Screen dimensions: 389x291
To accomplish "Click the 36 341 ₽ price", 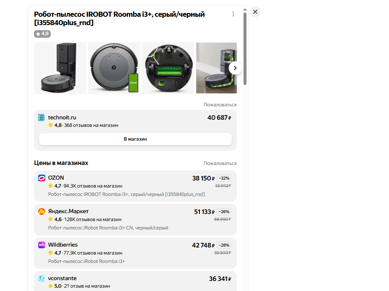I will 220,279.
